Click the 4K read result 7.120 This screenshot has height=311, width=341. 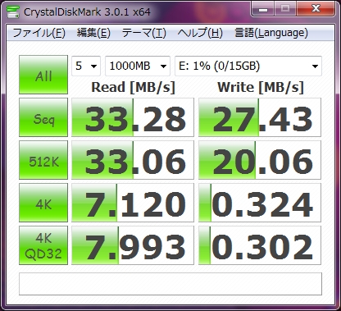133,203
